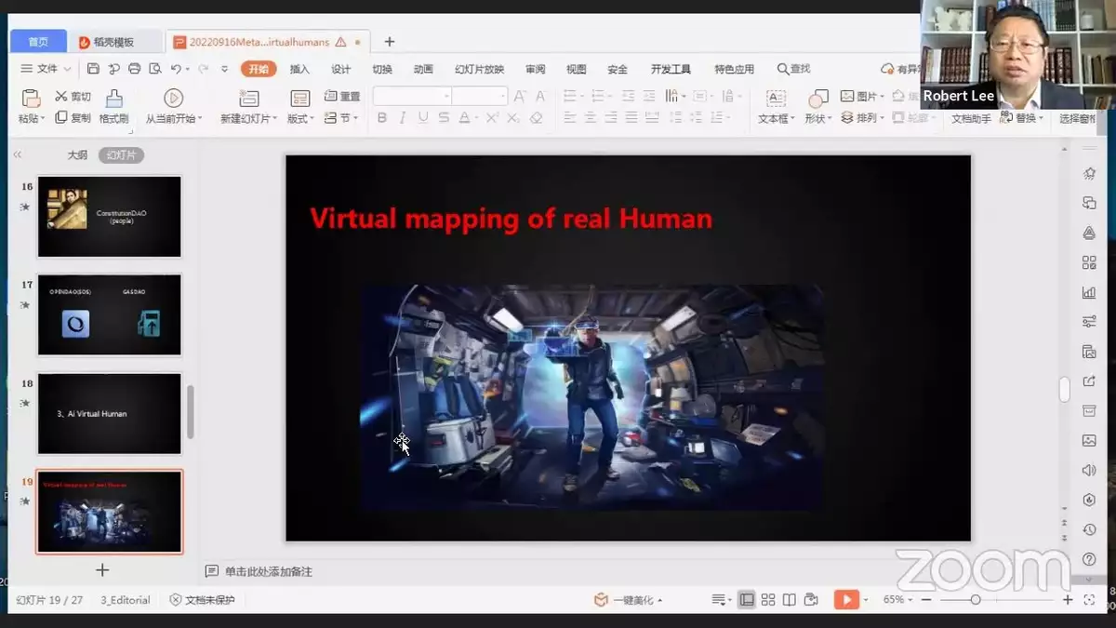
Task: Open the 特色应用 Featured Apps tab
Action: pyautogui.click(x=734, y=69)
